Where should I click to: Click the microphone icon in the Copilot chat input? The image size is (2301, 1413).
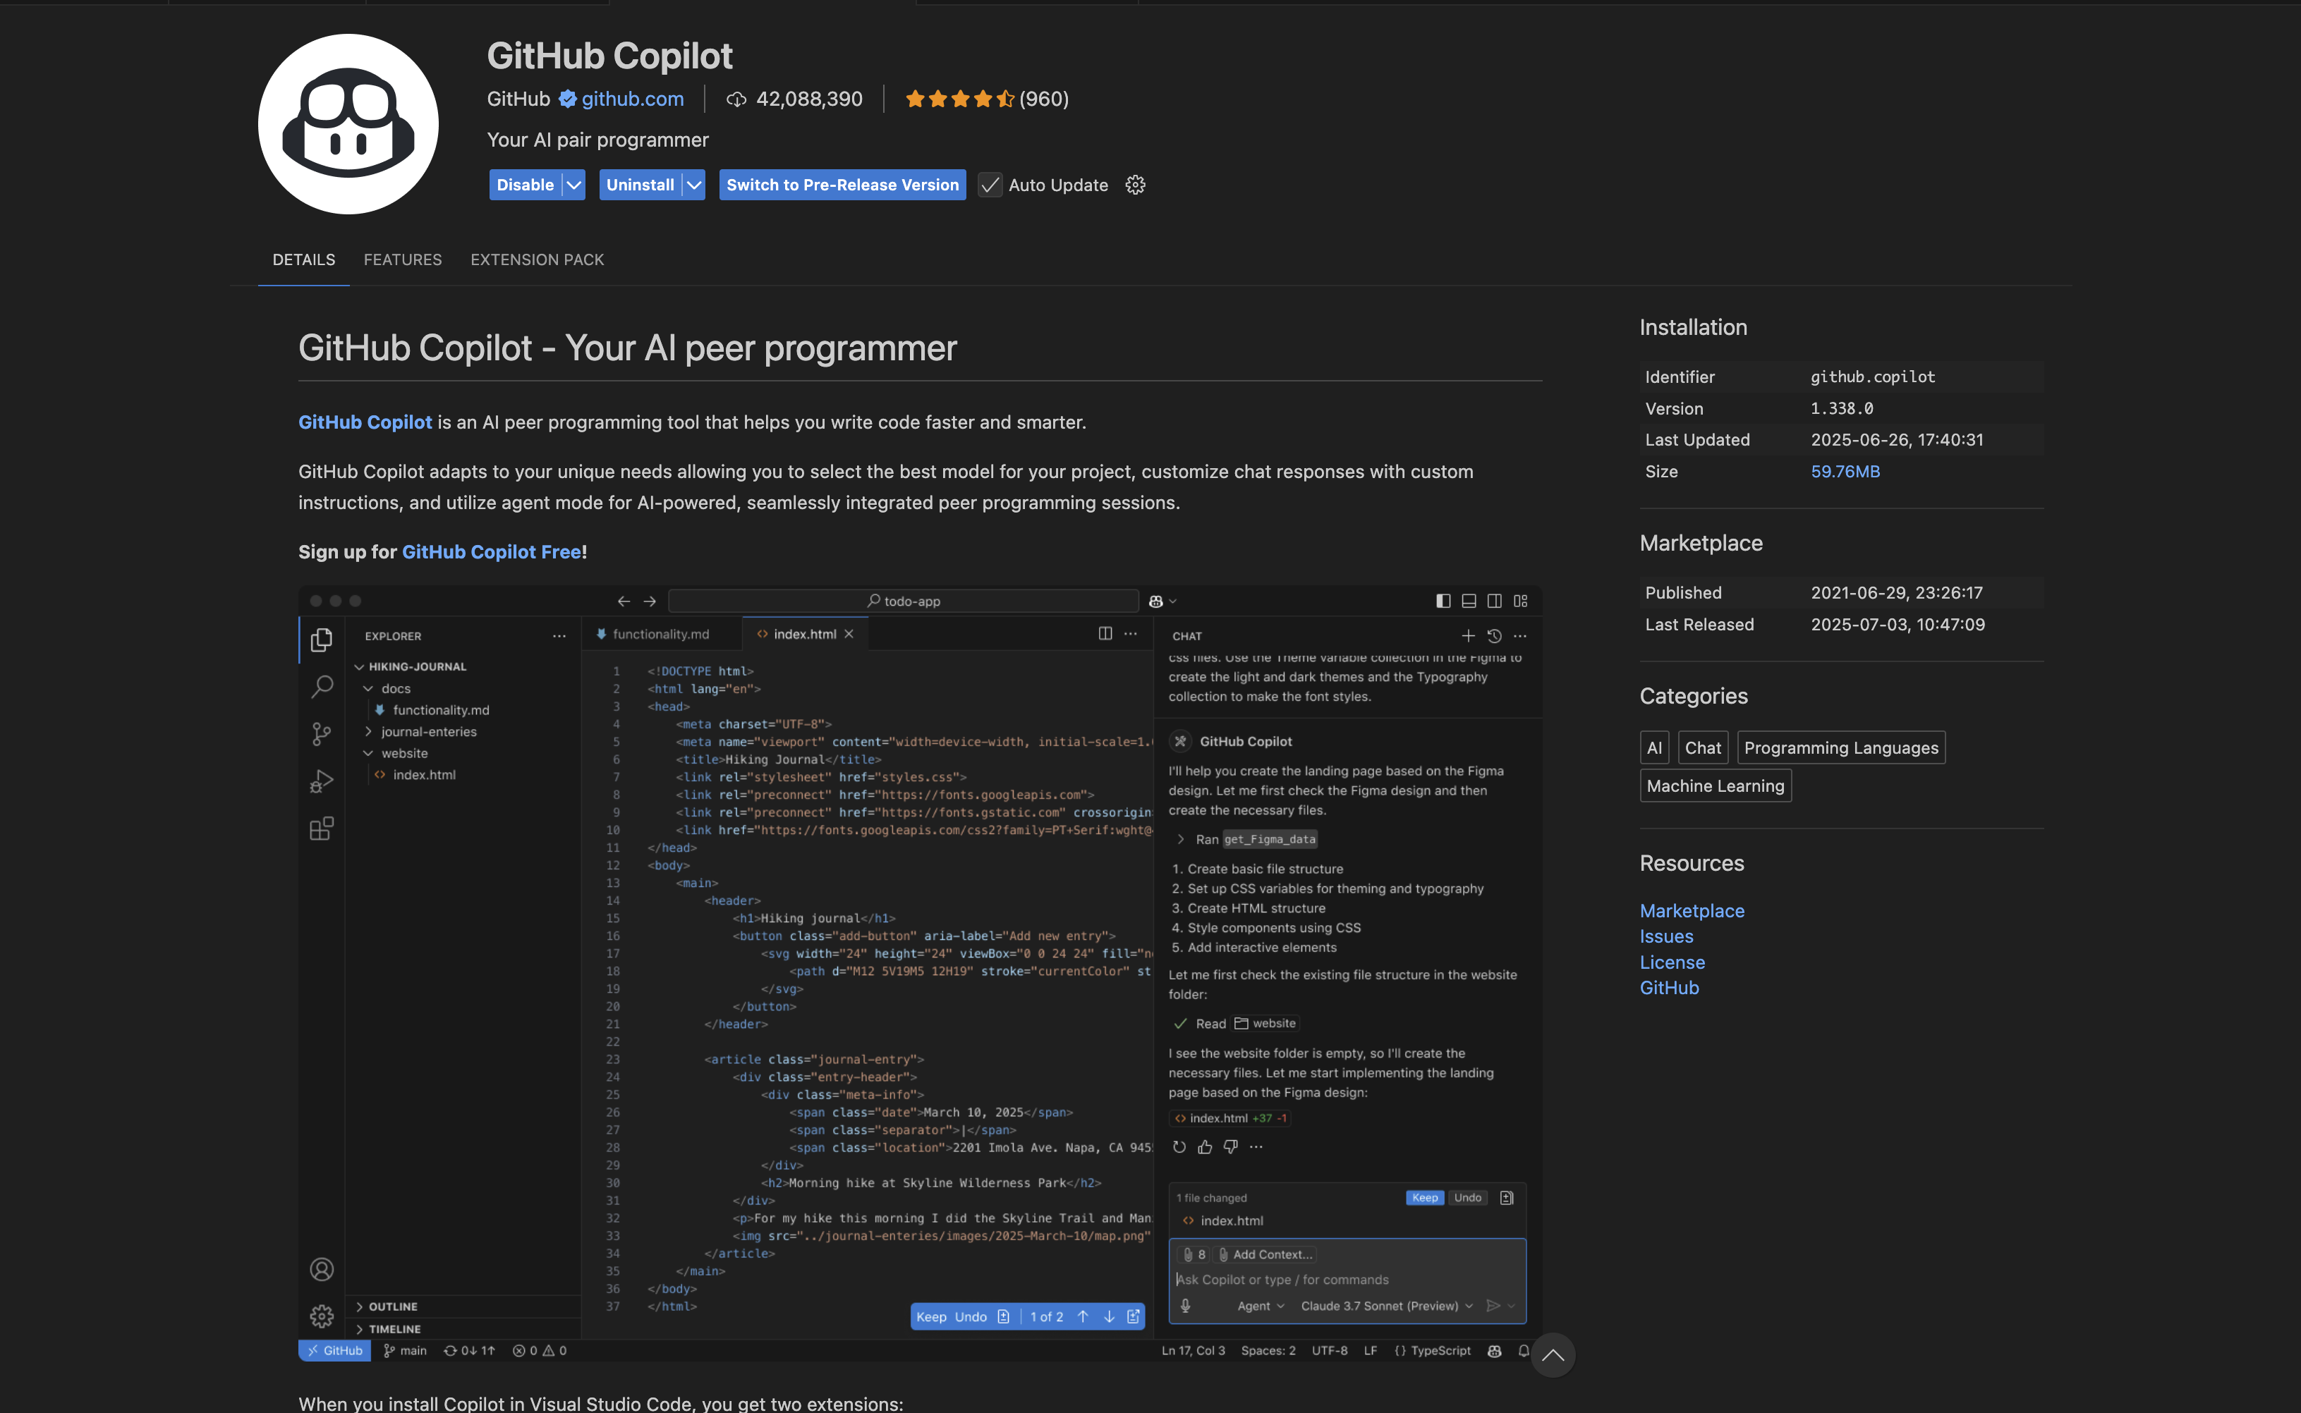[1186, 1306]
